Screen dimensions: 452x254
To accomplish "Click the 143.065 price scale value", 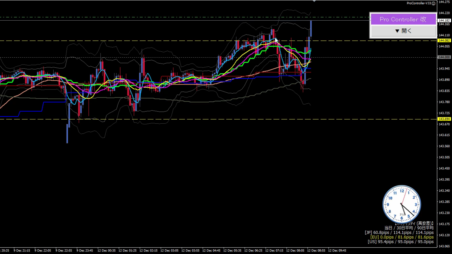I will click(x=444, y=246).
